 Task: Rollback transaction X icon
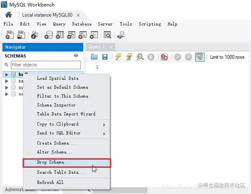189,57
